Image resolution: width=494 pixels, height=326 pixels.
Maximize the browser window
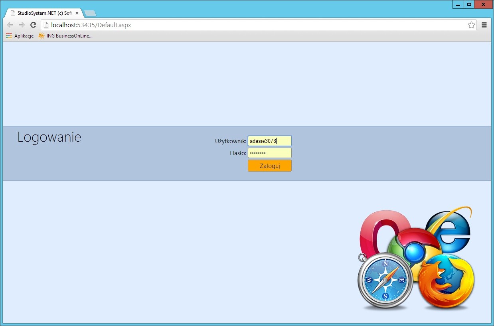pyautogui.click(x=469, y=4)
